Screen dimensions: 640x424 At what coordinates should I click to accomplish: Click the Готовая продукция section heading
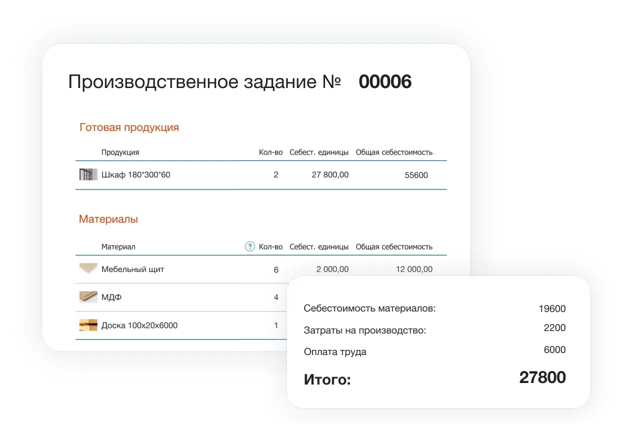coord(129,127)
